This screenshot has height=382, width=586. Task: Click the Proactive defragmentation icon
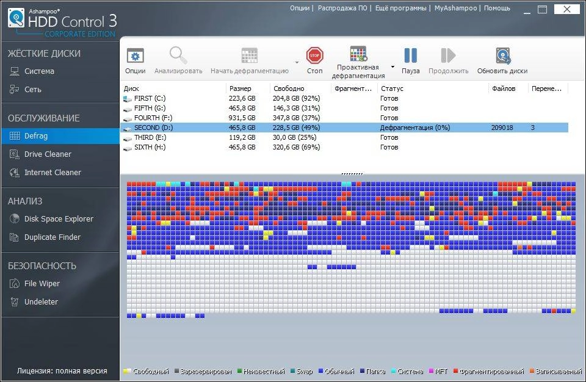pos(358,54)
